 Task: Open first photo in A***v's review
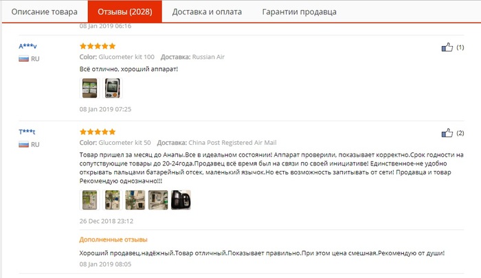click(x=89, y=89)
